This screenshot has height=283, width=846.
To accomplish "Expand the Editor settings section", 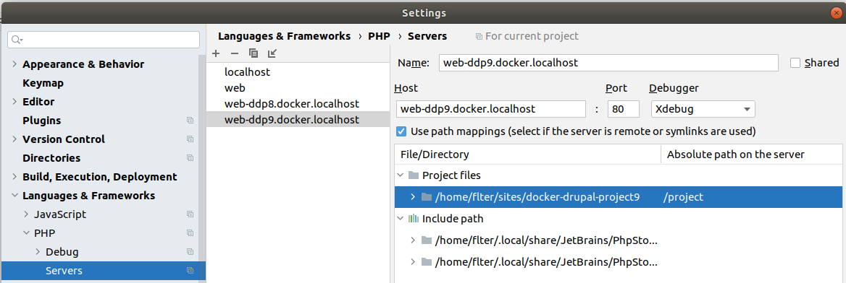I will (14, 102).
